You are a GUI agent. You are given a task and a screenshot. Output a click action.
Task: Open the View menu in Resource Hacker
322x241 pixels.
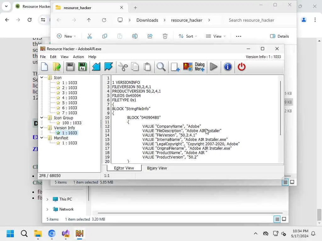[x=64, y=57]
